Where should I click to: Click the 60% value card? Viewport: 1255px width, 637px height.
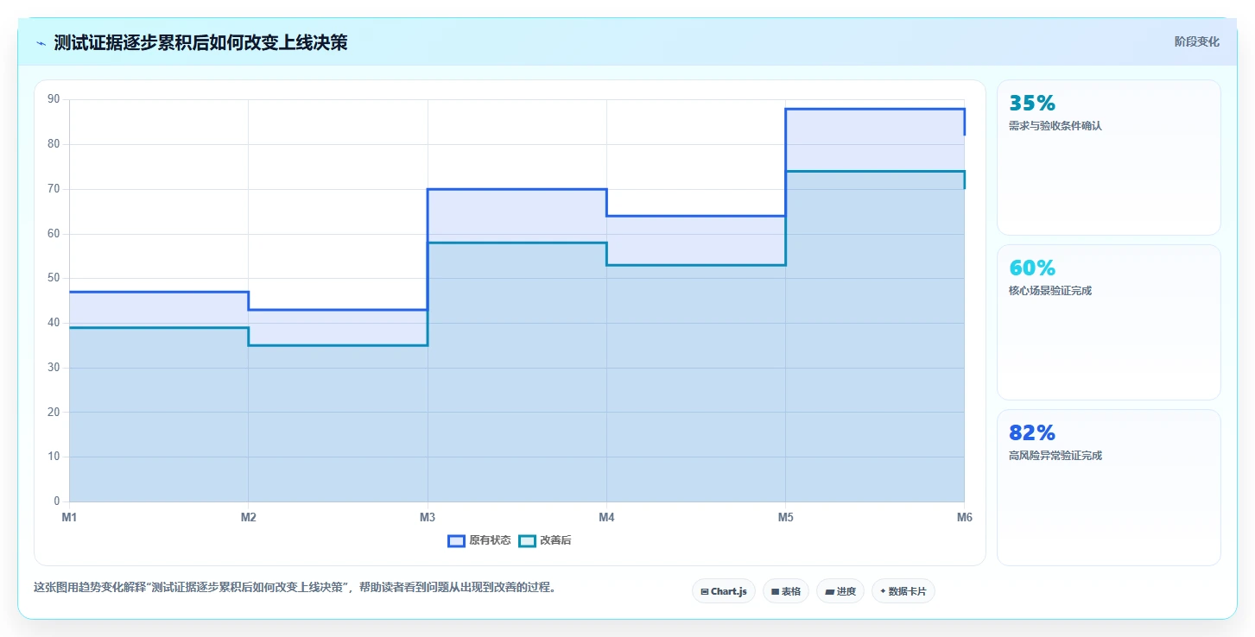(x=1109, y=322)
